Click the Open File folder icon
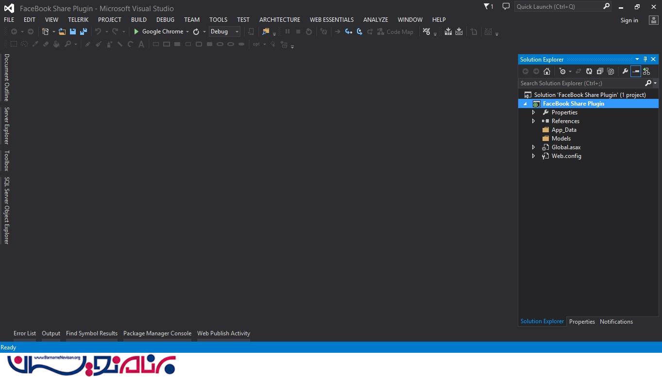Screen dimensions: 662x377 [x=62, y=31]
